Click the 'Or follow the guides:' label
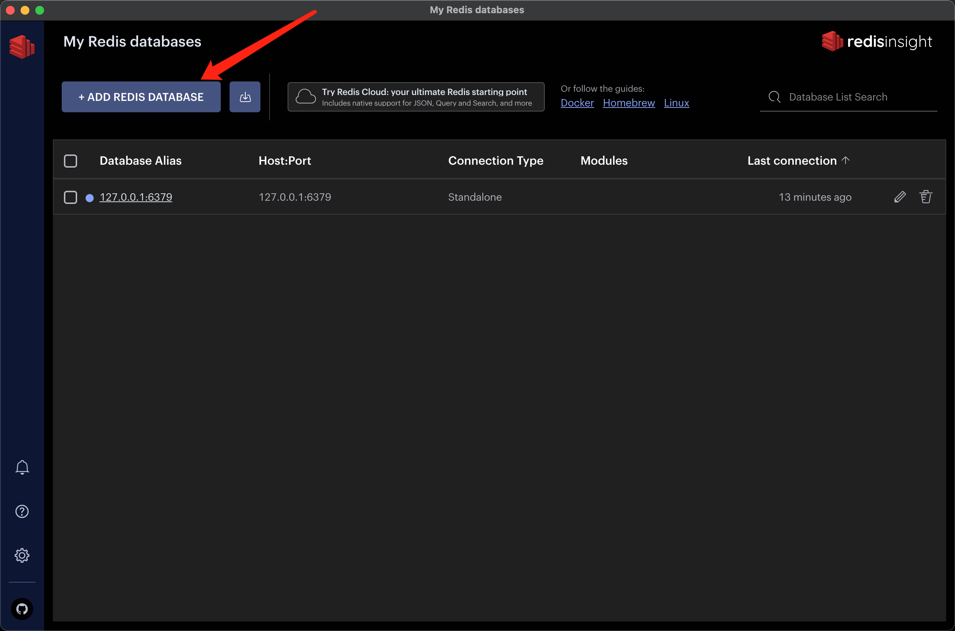955x631 pixels. click(602, 88)
